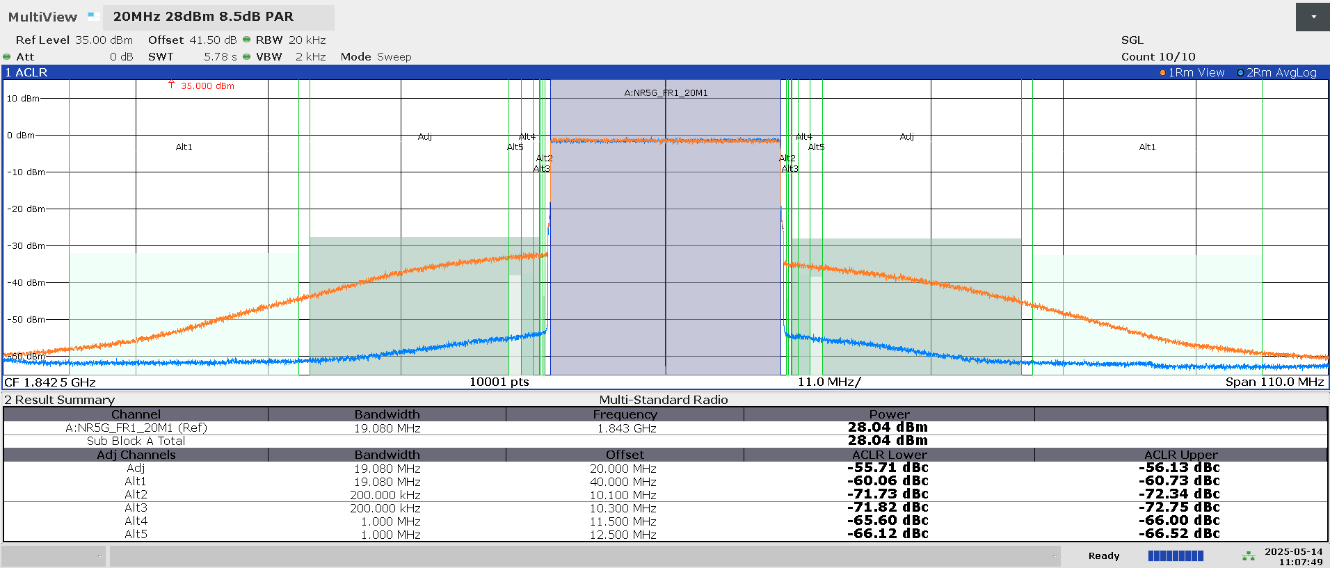Click the green indicator beside RBW
Image resolution: width=1330 pixels, height=568 pixels.
click(x=246, y=40)
